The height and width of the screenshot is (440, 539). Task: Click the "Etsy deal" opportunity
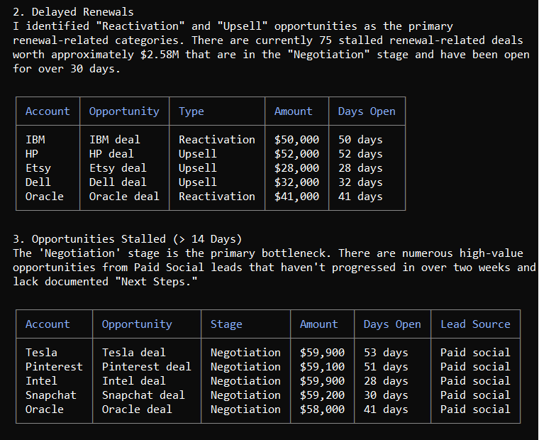pyautogui.click(x=118, y=168)
